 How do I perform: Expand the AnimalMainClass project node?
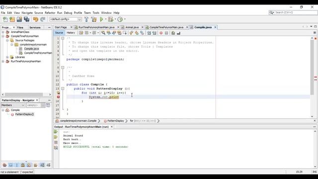(x=3, y=32)
